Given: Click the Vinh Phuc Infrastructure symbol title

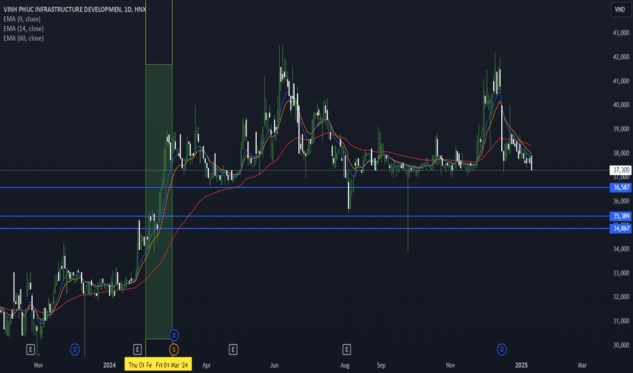Looking at the screenshot, I should [x=74, y=9].
